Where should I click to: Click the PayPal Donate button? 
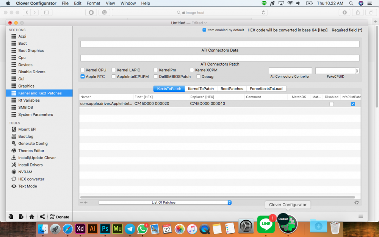60,217
